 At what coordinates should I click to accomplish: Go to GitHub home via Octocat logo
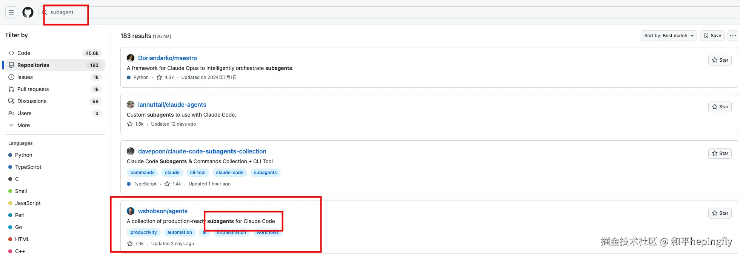tap(28, 12)
